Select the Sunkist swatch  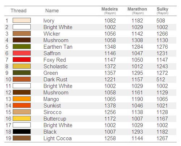22,105
